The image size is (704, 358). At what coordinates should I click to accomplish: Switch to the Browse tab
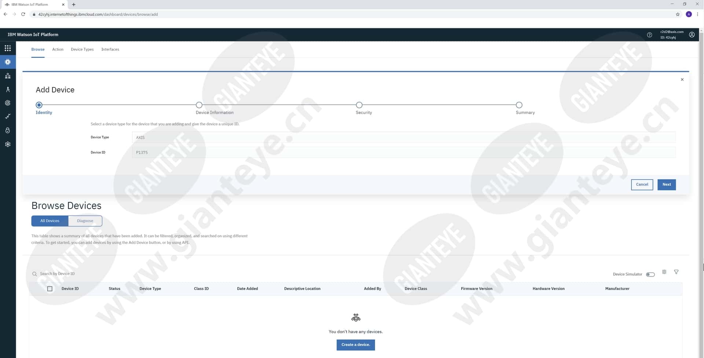point(38,49)
